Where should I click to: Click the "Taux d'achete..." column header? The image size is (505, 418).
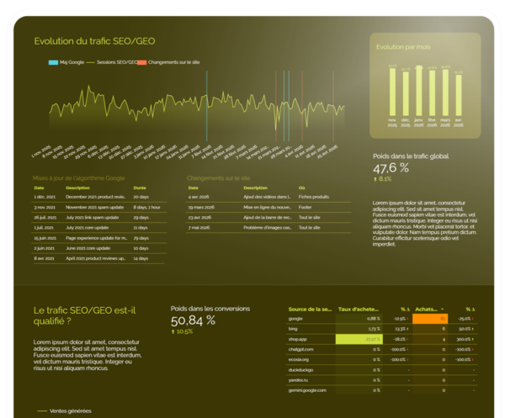(x=359, y=310)
